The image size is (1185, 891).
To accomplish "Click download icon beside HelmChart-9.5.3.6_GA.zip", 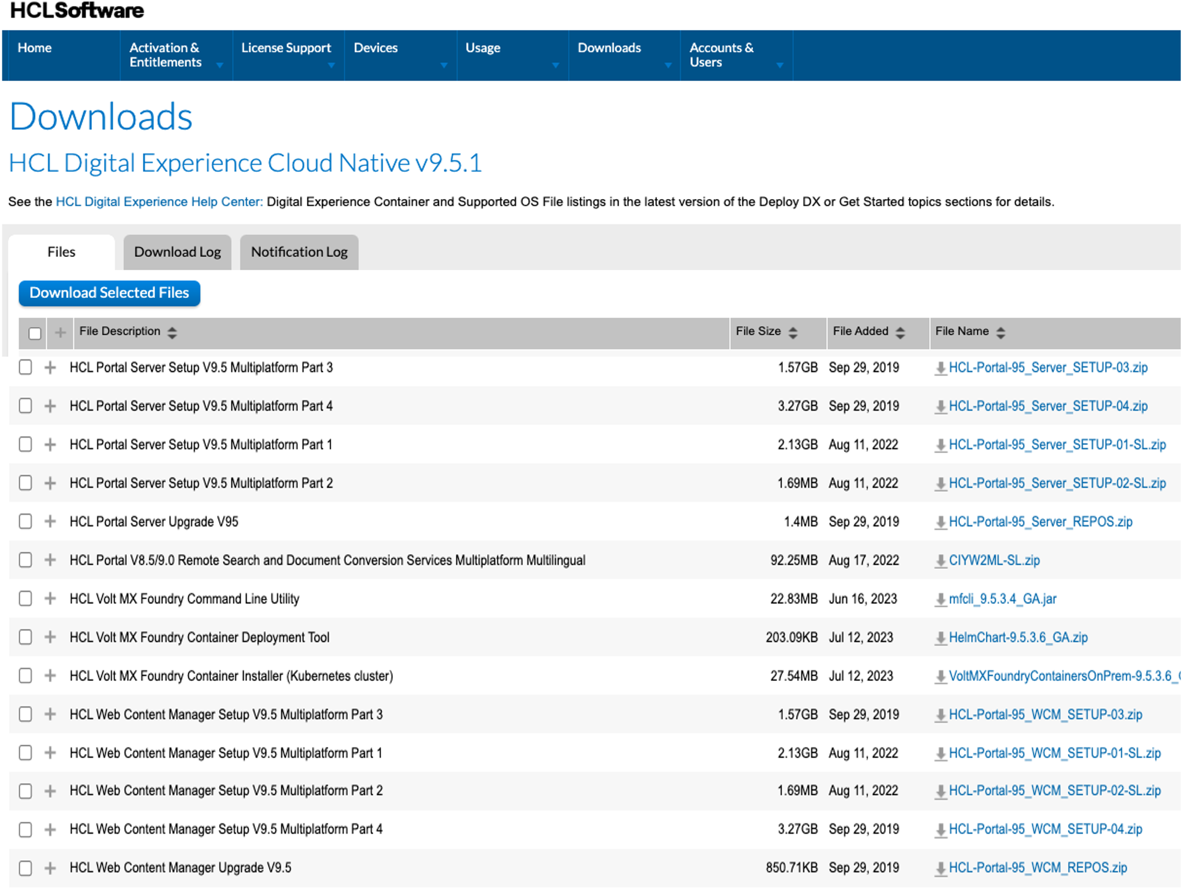I will point(941,638).
